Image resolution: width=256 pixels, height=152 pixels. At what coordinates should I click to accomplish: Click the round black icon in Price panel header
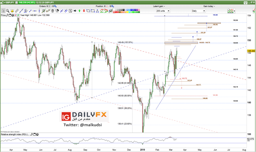[x=12, y=15]
